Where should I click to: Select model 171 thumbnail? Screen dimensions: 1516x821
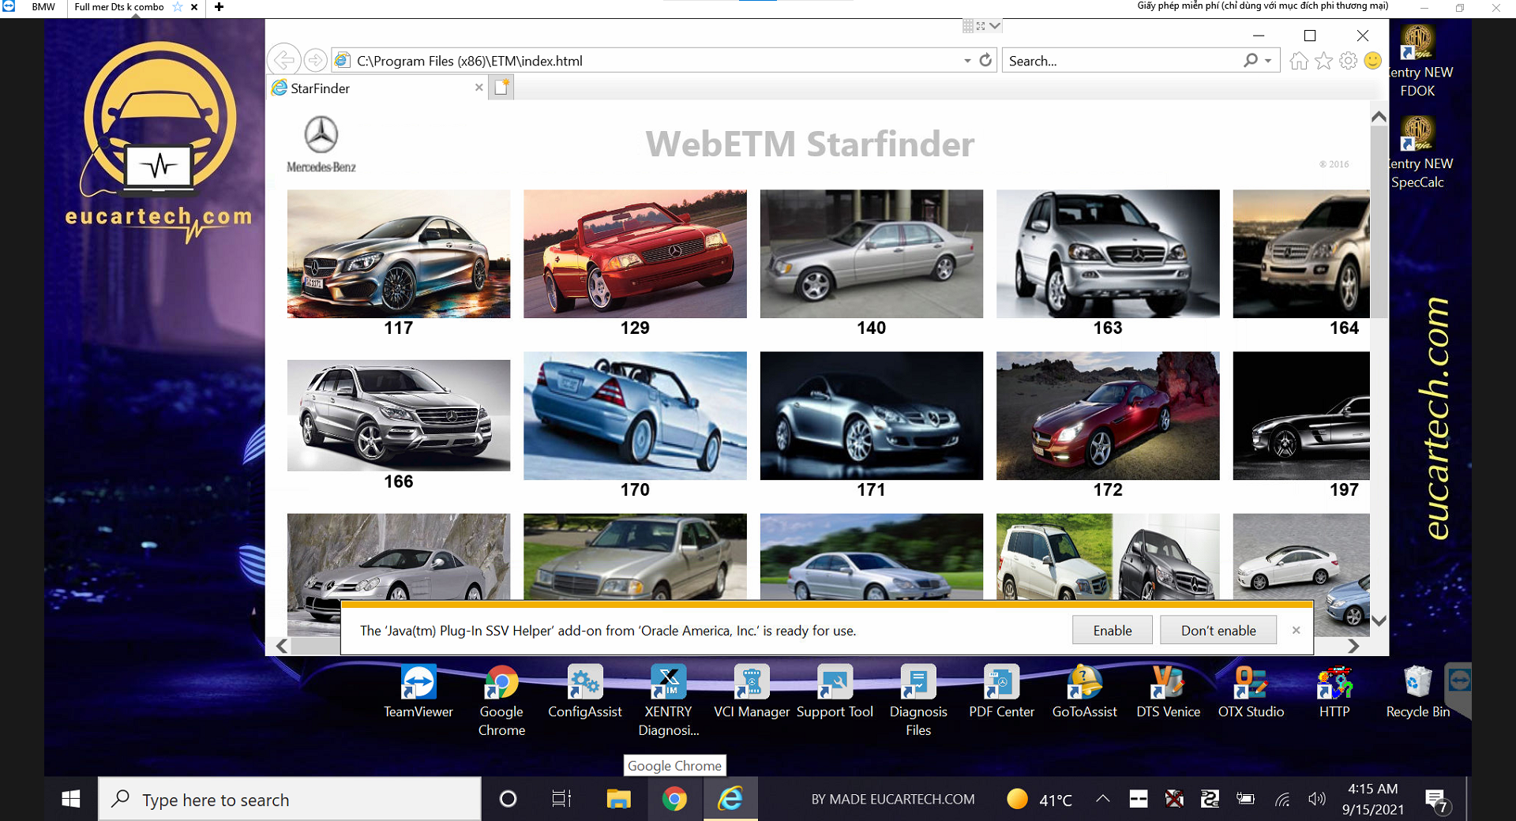pos(872,415)
